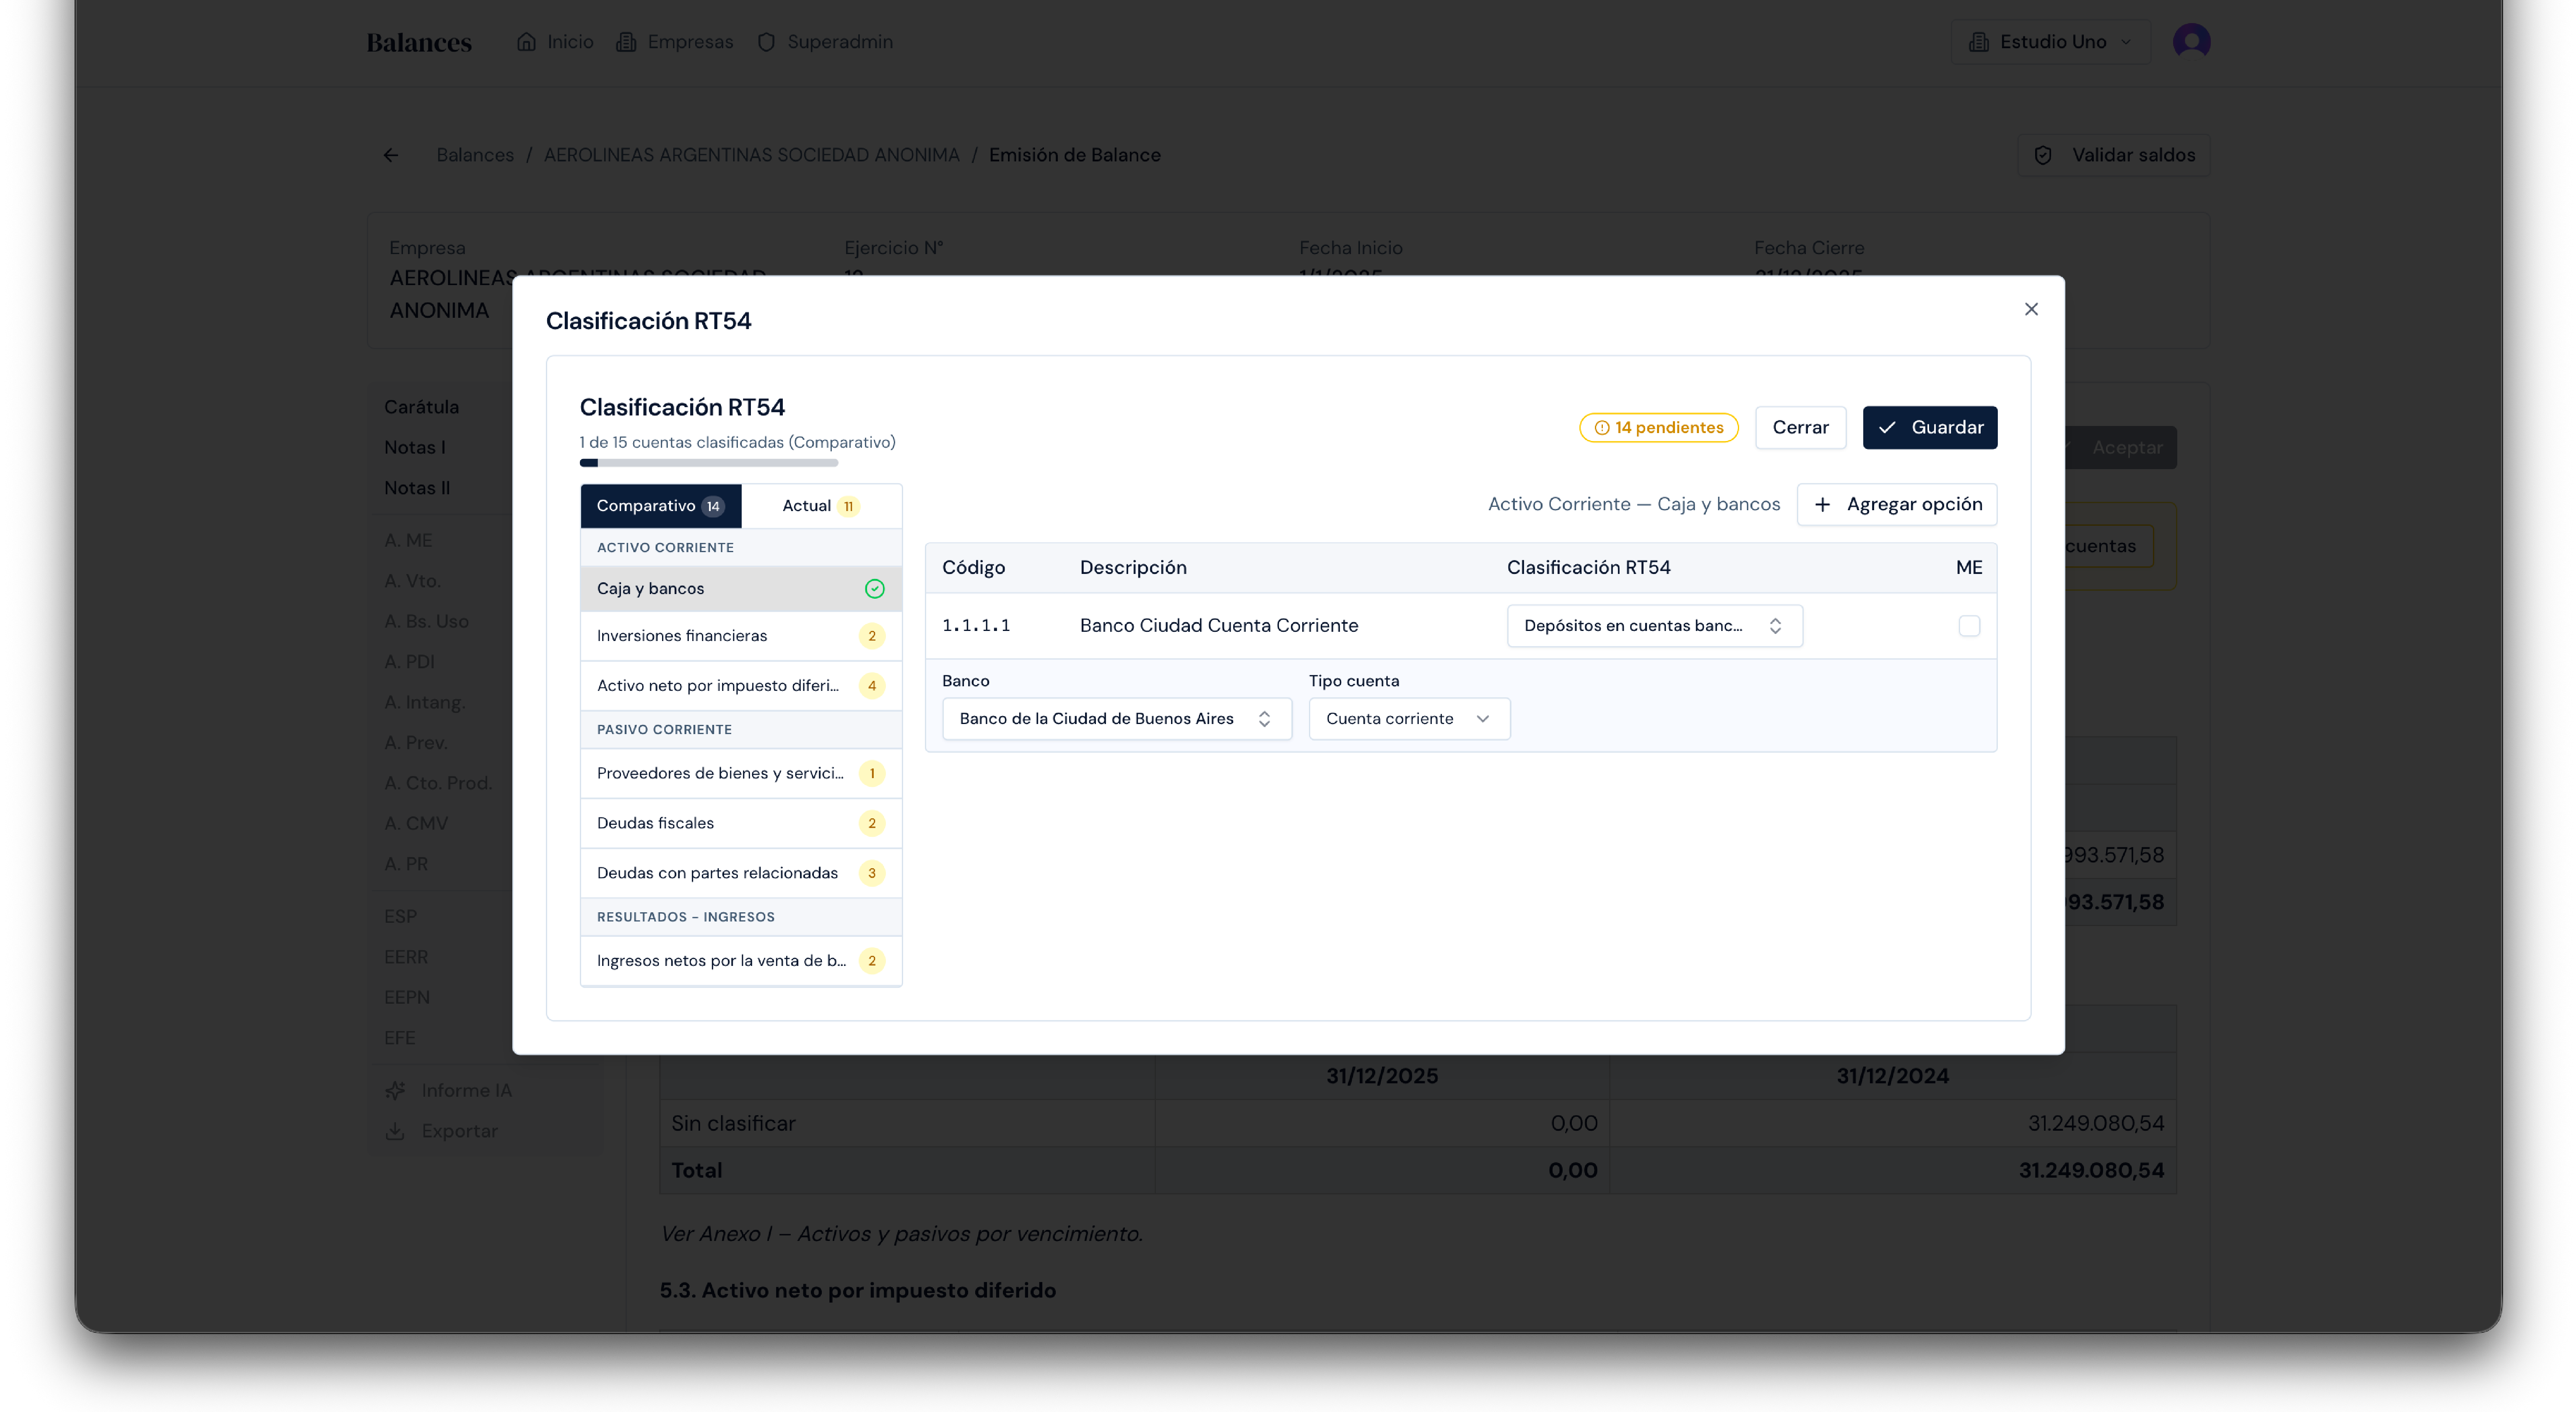2576x1412 pixels.
Task: Click the Cerrar button
Action: pyautogui.click(x=1800, y=427)
